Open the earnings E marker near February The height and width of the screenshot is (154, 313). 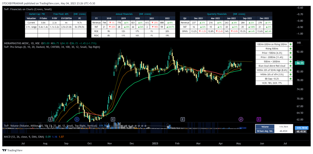(x=183, y=119)
